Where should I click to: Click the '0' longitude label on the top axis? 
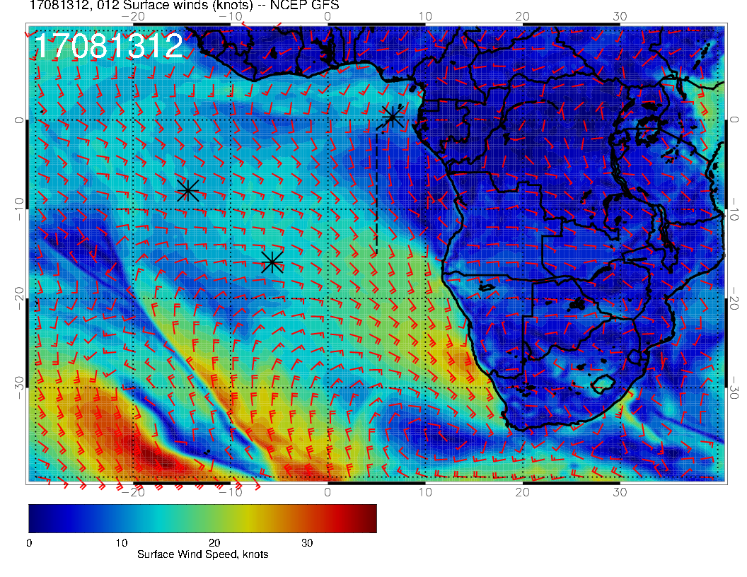(x=328, y=16)
